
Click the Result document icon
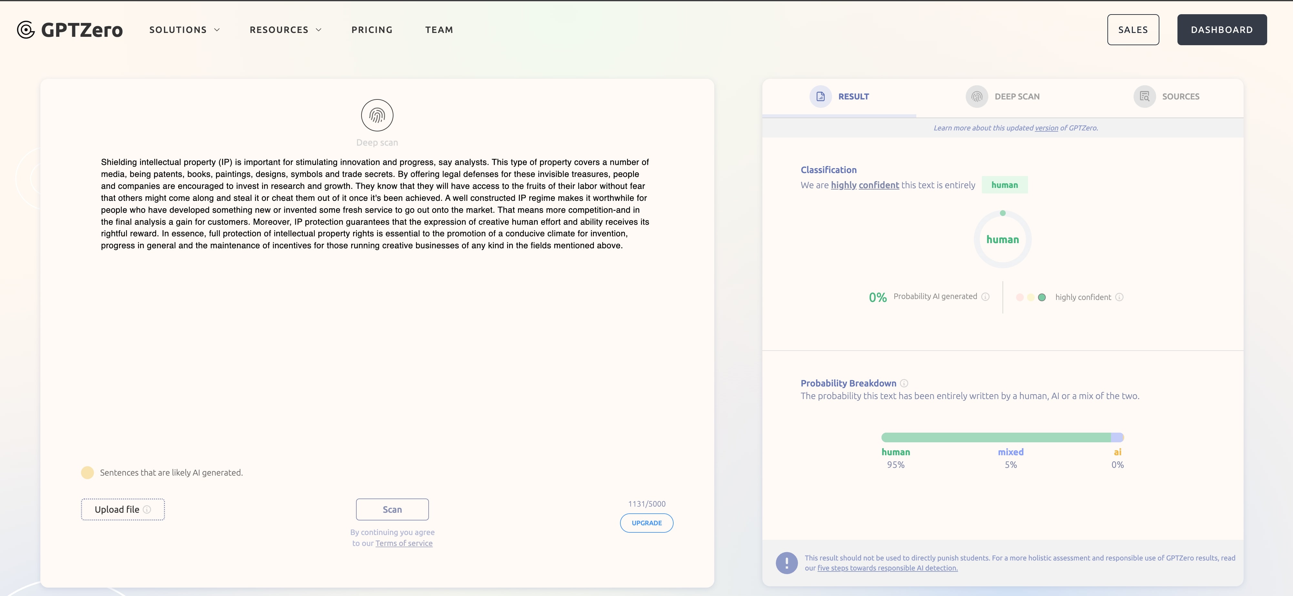[x=820, y=97]
